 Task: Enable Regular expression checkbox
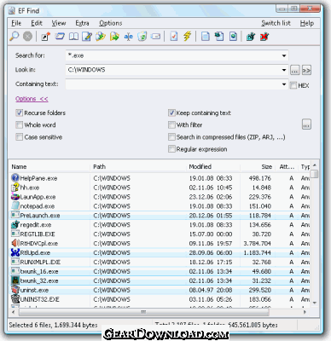pos(171,149)
